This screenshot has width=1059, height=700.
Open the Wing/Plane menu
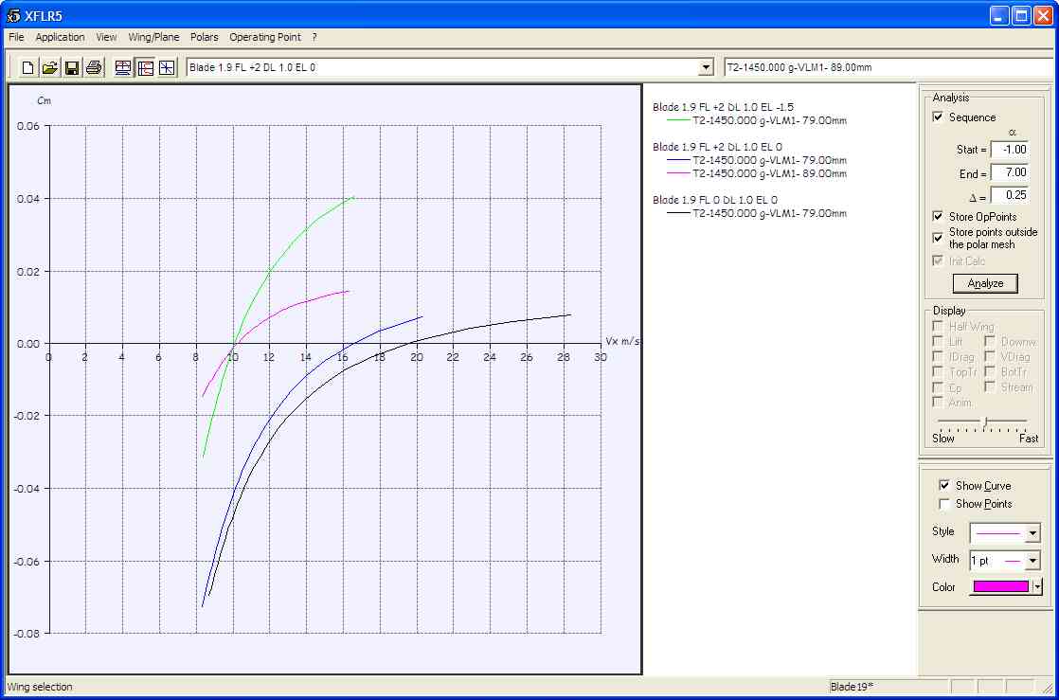[x=153, y=37]
